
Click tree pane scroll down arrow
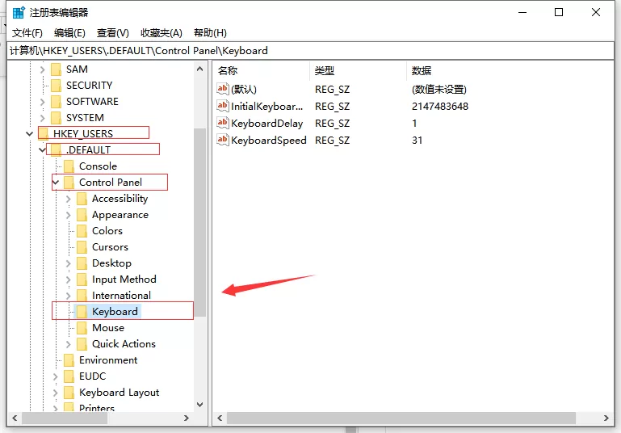(x=200, y=405)
